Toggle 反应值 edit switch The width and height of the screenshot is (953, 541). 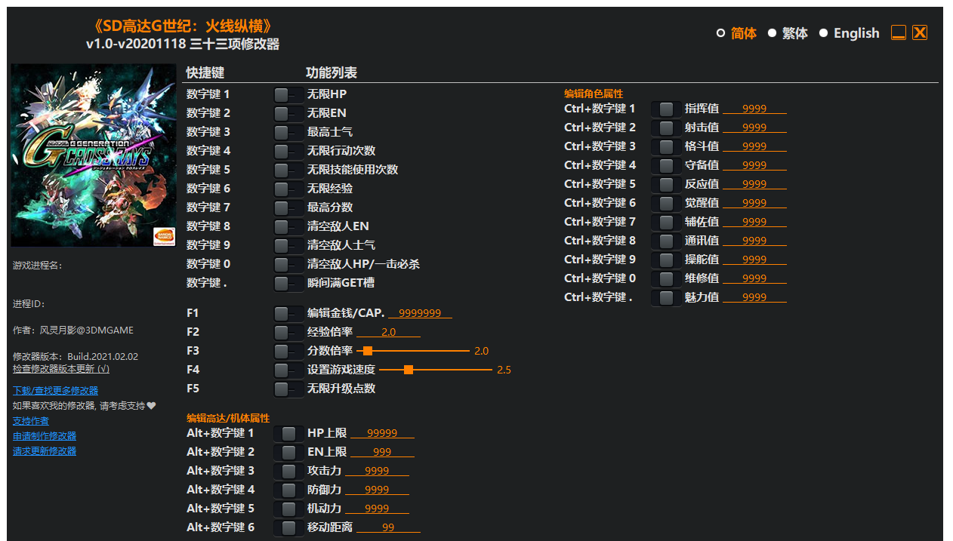pyautogui.click(x=666, y=184)
